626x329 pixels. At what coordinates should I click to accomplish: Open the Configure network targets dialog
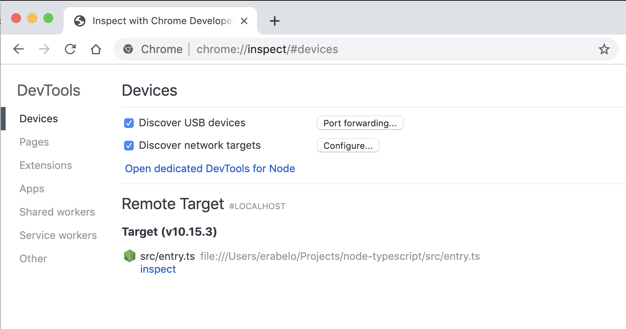coord(348,146)
